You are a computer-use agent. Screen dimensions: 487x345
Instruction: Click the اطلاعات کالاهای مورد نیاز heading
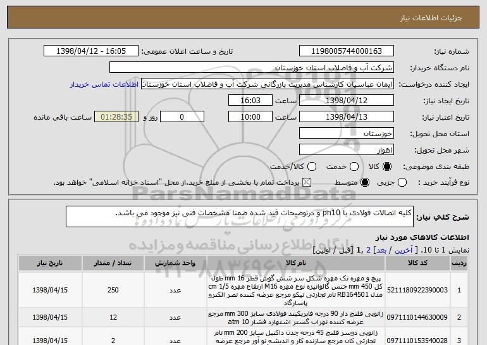(422, 237)
